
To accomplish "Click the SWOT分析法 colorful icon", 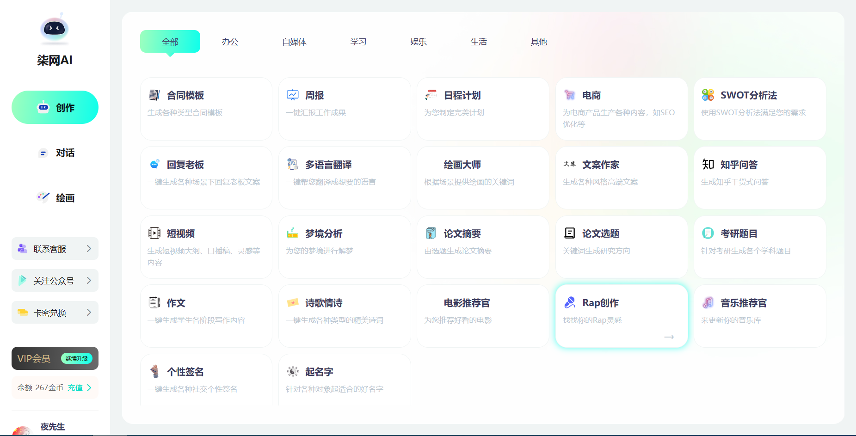I will (708, 95).
